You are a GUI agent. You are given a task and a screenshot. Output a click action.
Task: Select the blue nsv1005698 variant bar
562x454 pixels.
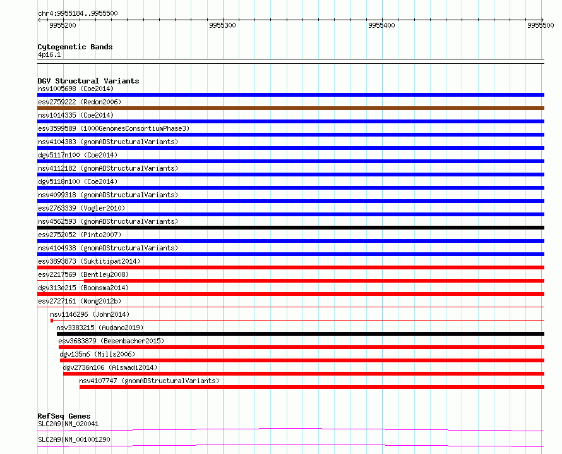tap(290, 95)
